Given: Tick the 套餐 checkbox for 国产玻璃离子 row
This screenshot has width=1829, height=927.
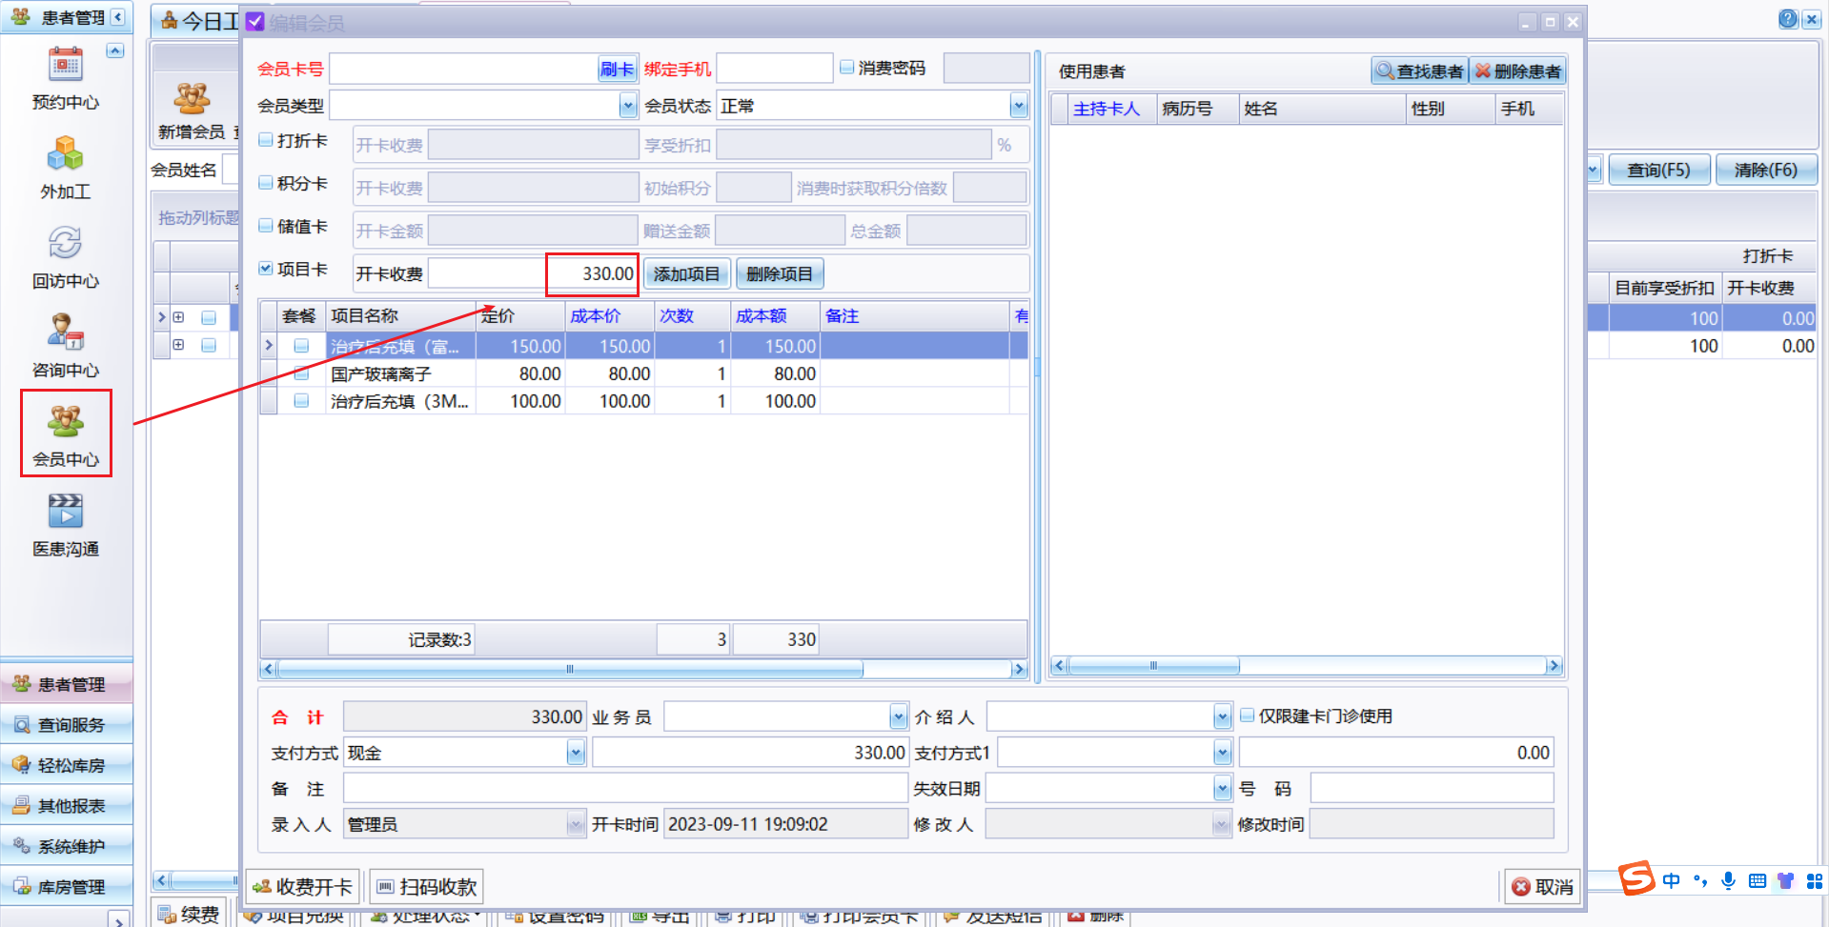Looking at the screenshot, I should click(x=301, y=373).
